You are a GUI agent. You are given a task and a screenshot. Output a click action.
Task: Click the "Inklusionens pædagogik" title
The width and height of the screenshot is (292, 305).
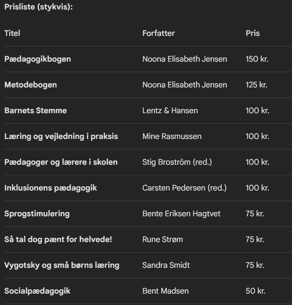tap(50, 188)
